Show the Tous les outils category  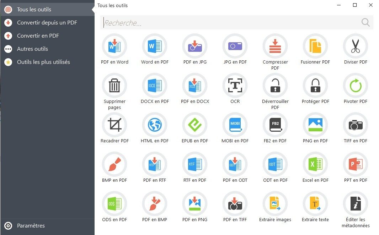(x=47, y=10)
